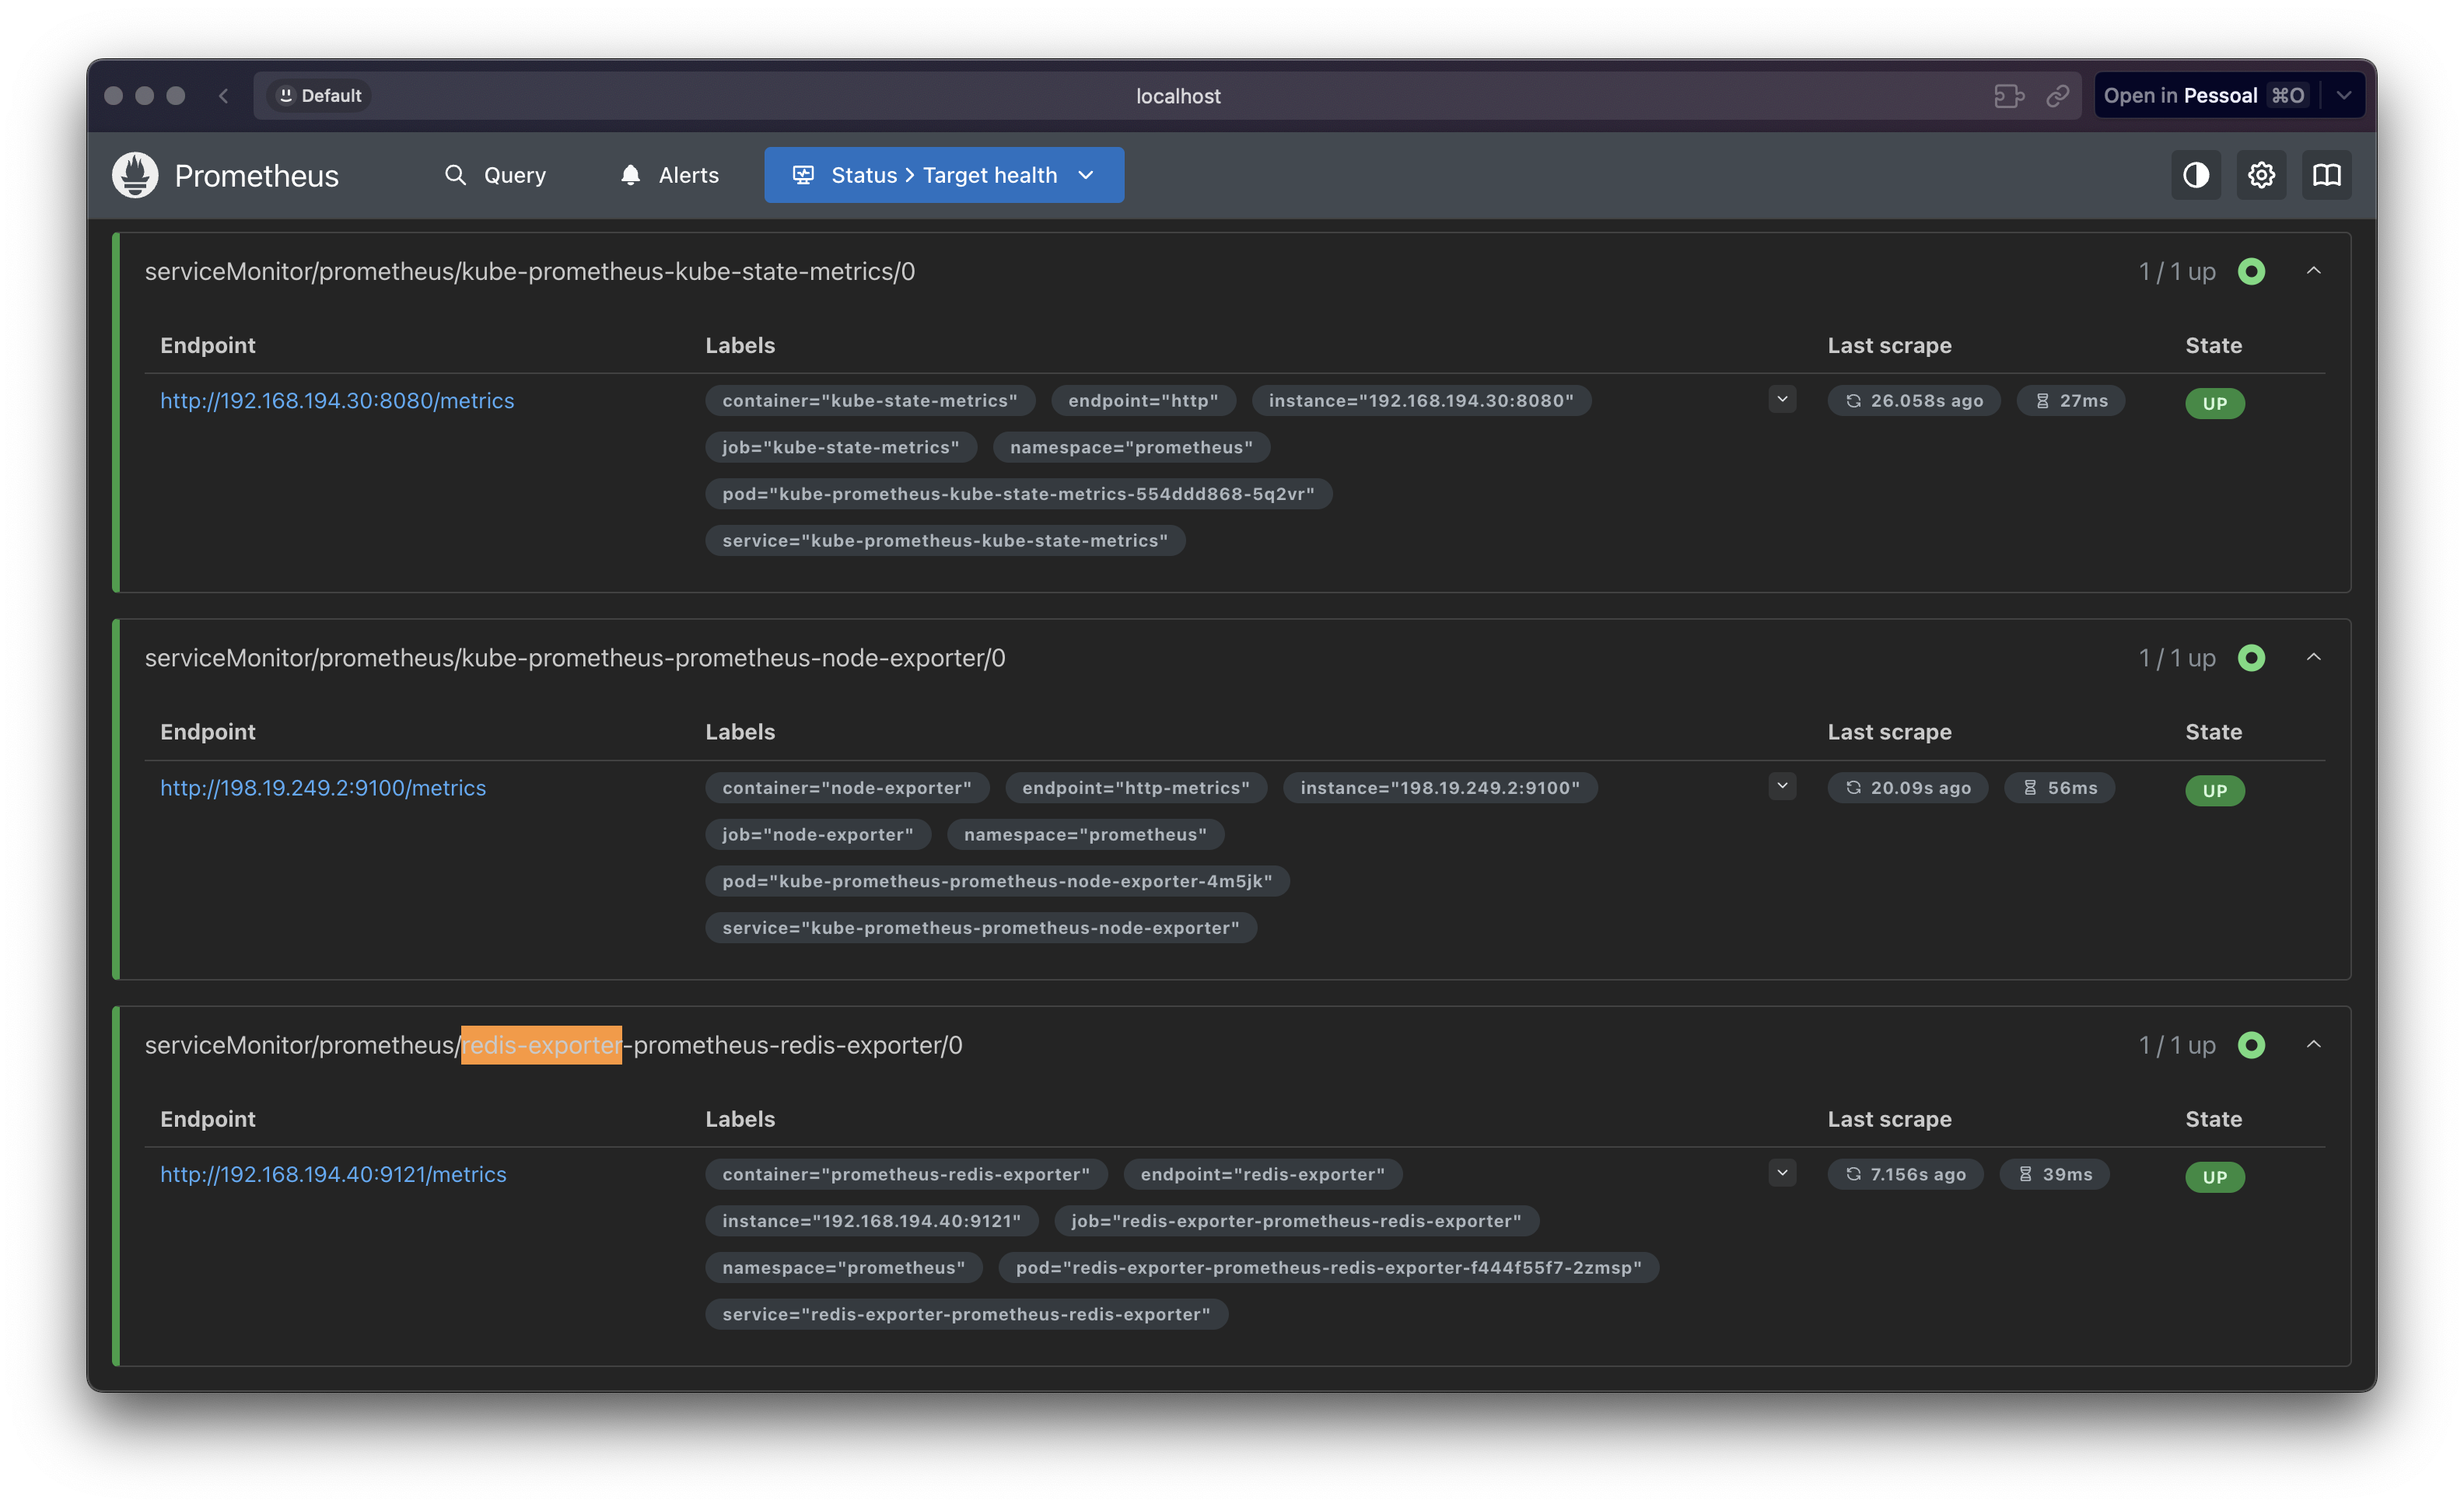Click the UP badge for node-exporter target
2464x1507 pixels.
(x=2215, y=790)
